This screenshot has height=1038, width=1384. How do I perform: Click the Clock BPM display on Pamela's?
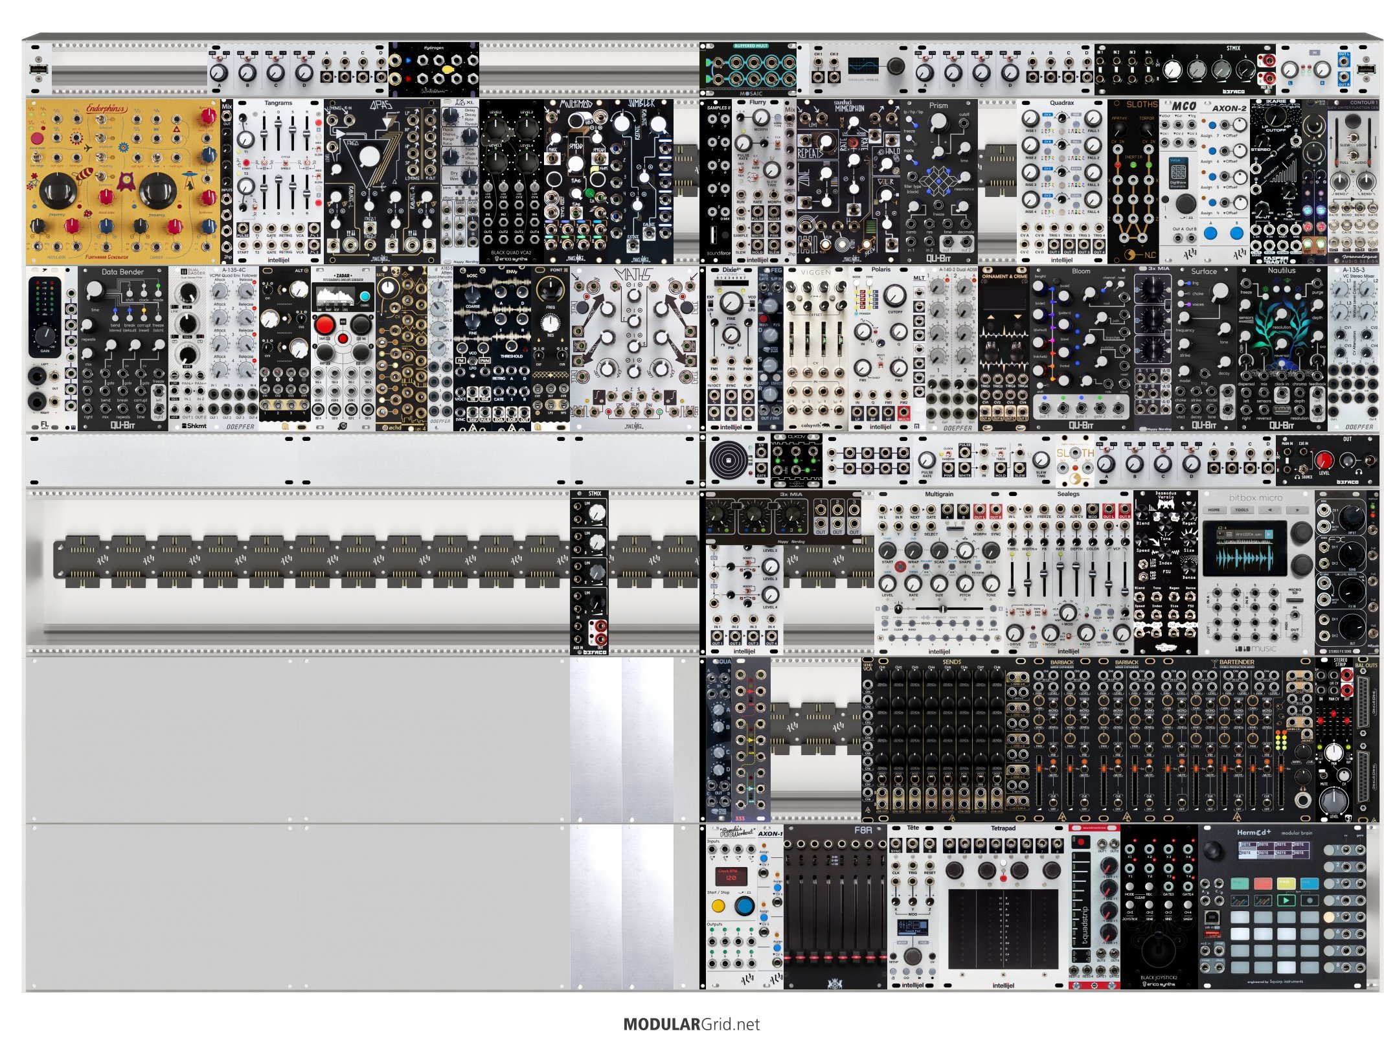(x=731, y=877)
